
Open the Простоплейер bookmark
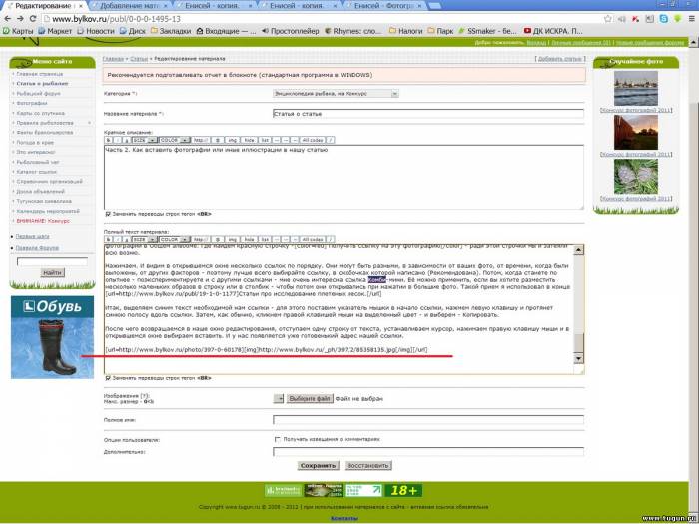(x=291, y=31)
